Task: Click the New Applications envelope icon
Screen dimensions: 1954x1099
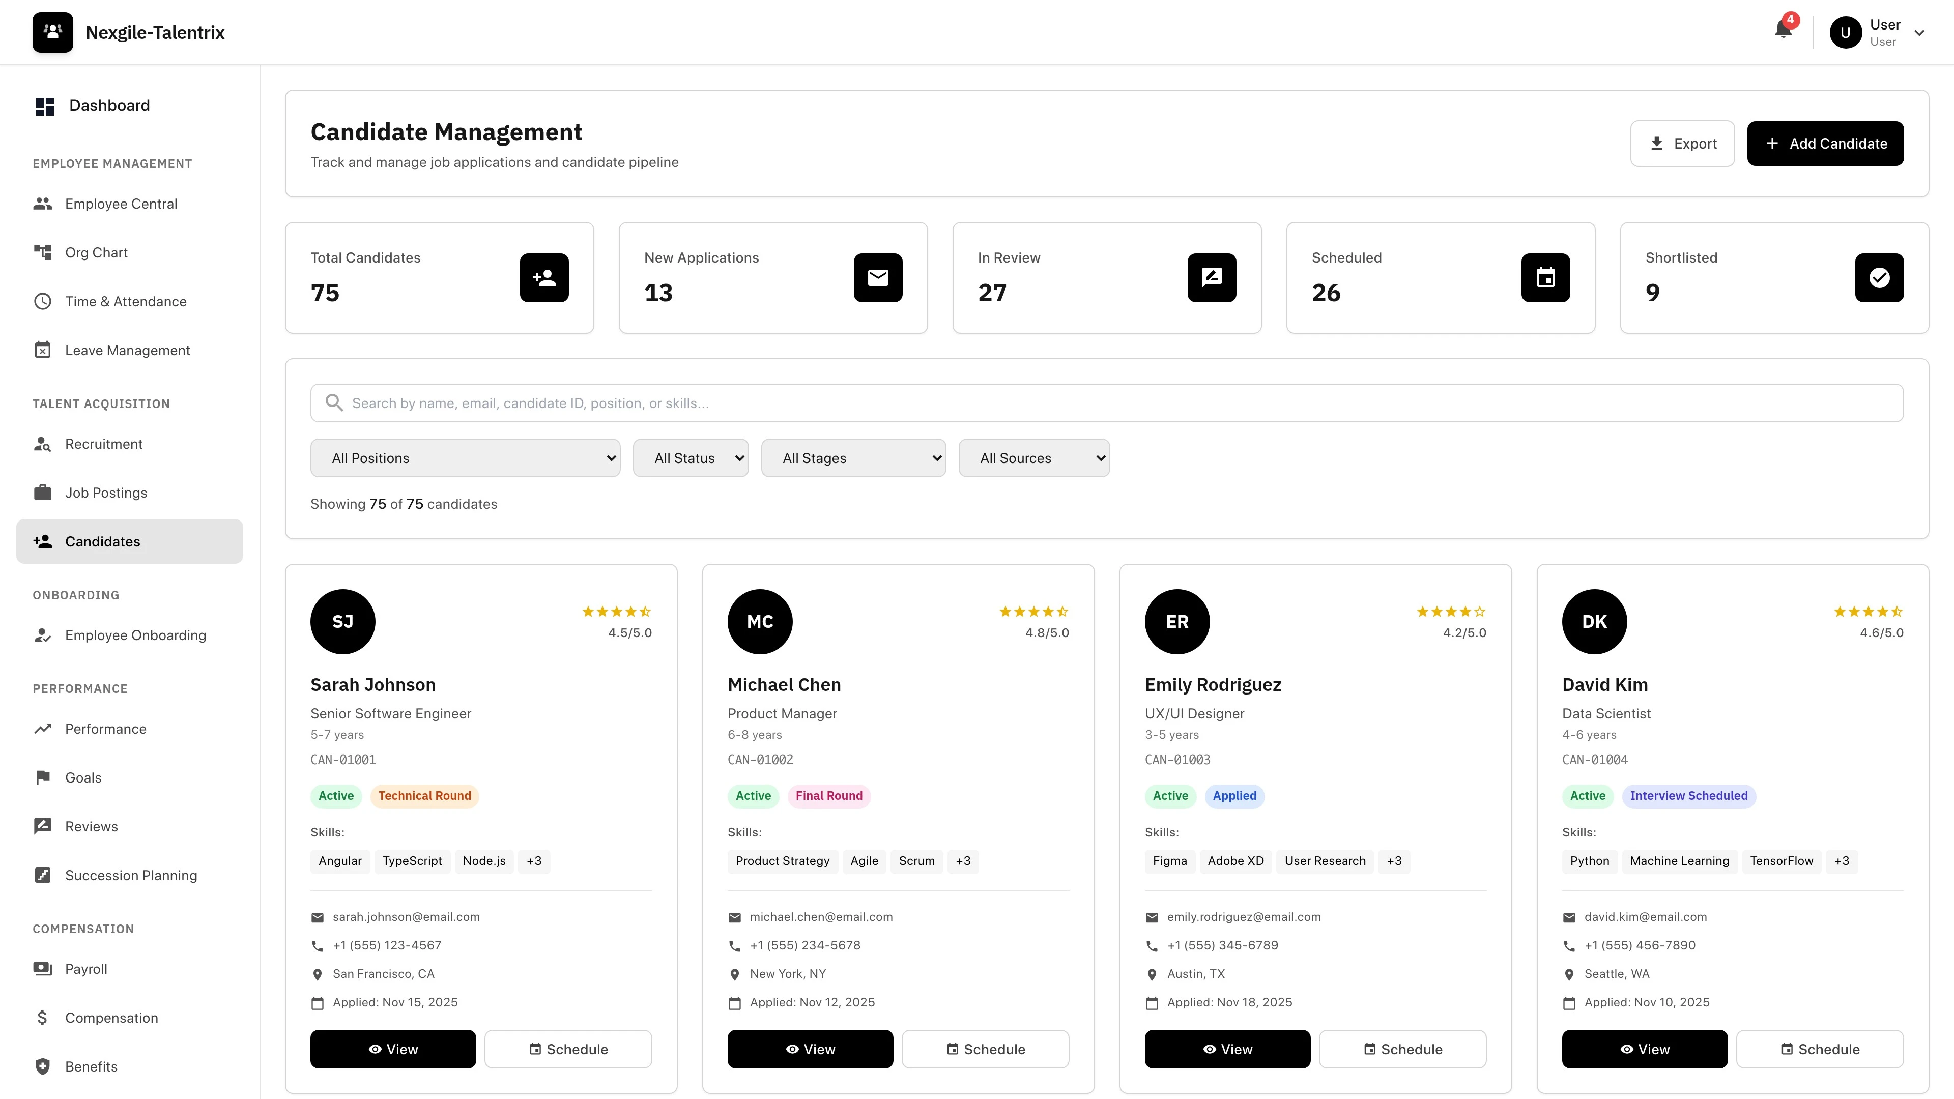Action: tap(878, 278)
